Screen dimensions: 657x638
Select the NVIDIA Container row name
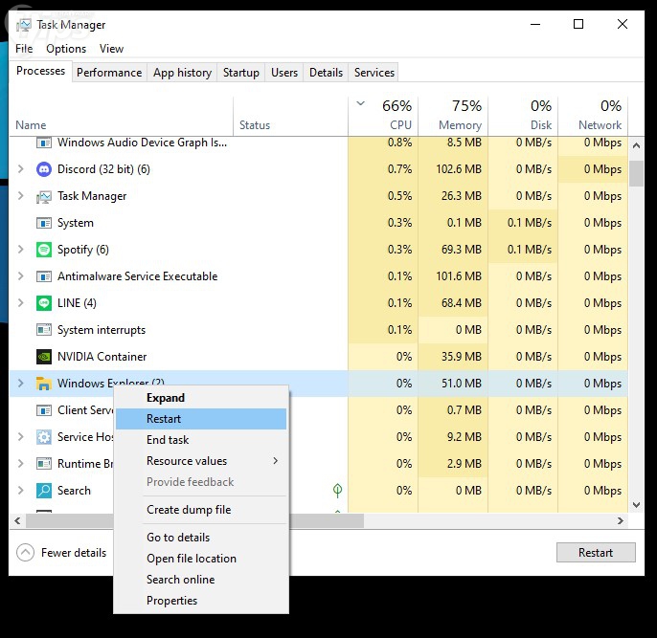tap(102, 357)
